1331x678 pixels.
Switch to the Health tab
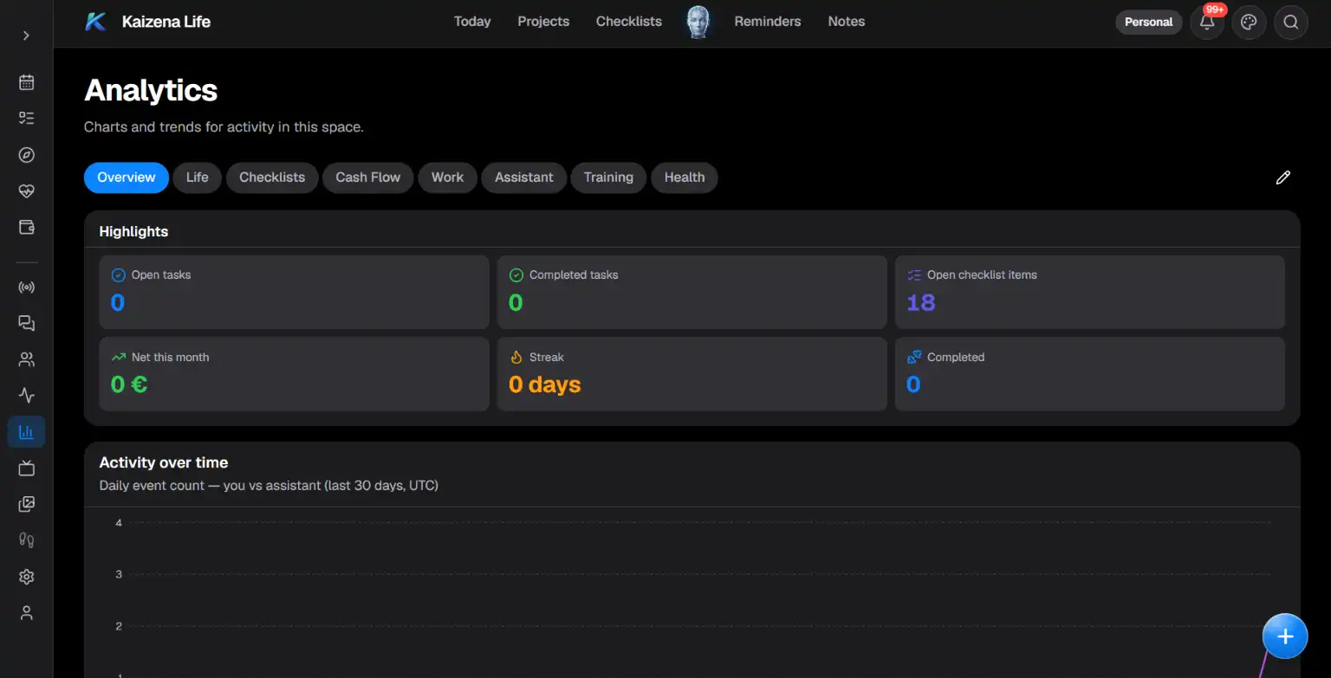[x=685, y=178]
